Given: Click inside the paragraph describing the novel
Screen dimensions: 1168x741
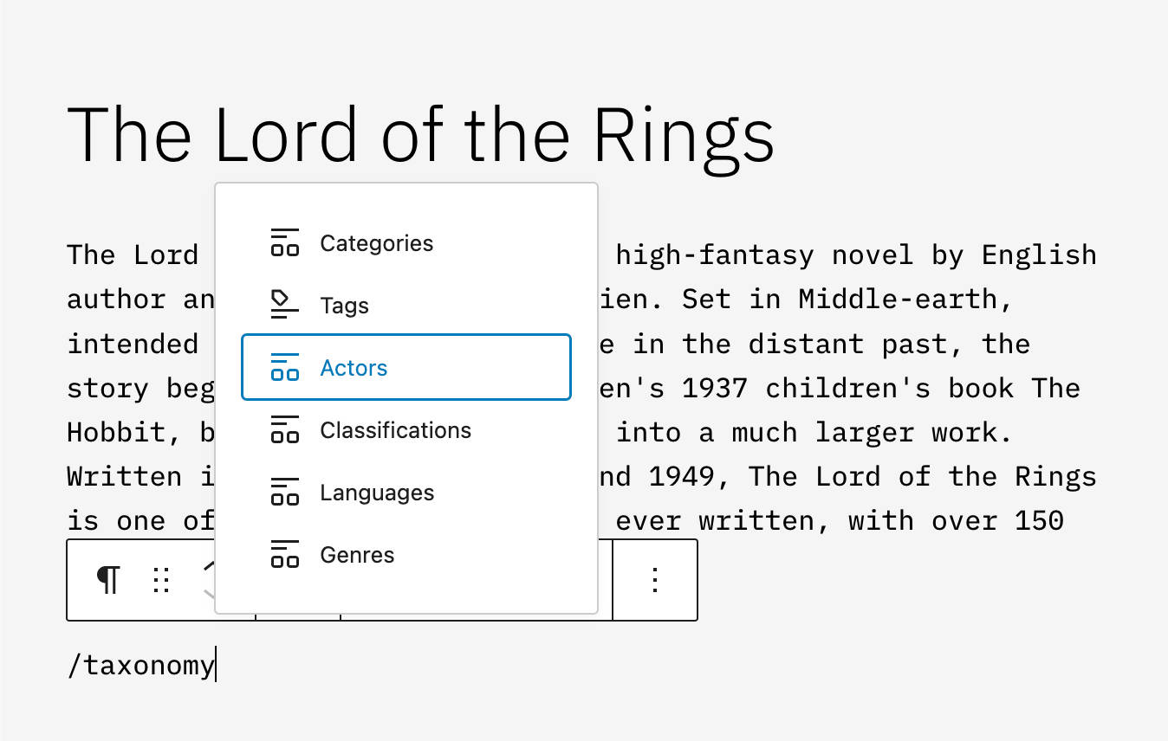Looking at the screenshot, I should tap(823, 387).
